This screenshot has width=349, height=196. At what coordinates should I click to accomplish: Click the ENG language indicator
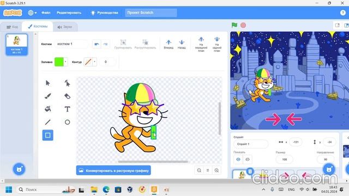291,189
